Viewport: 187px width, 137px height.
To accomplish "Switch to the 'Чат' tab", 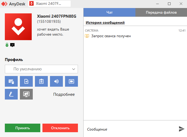I will [x=109, y=12].
